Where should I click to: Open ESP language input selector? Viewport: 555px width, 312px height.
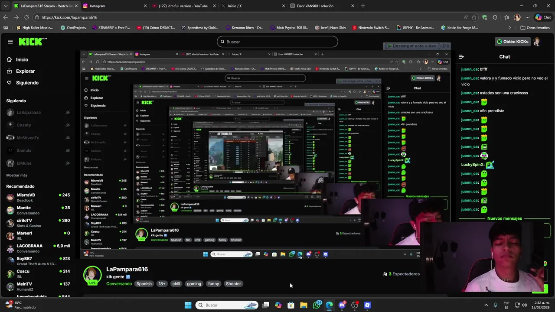click(506, 305)
